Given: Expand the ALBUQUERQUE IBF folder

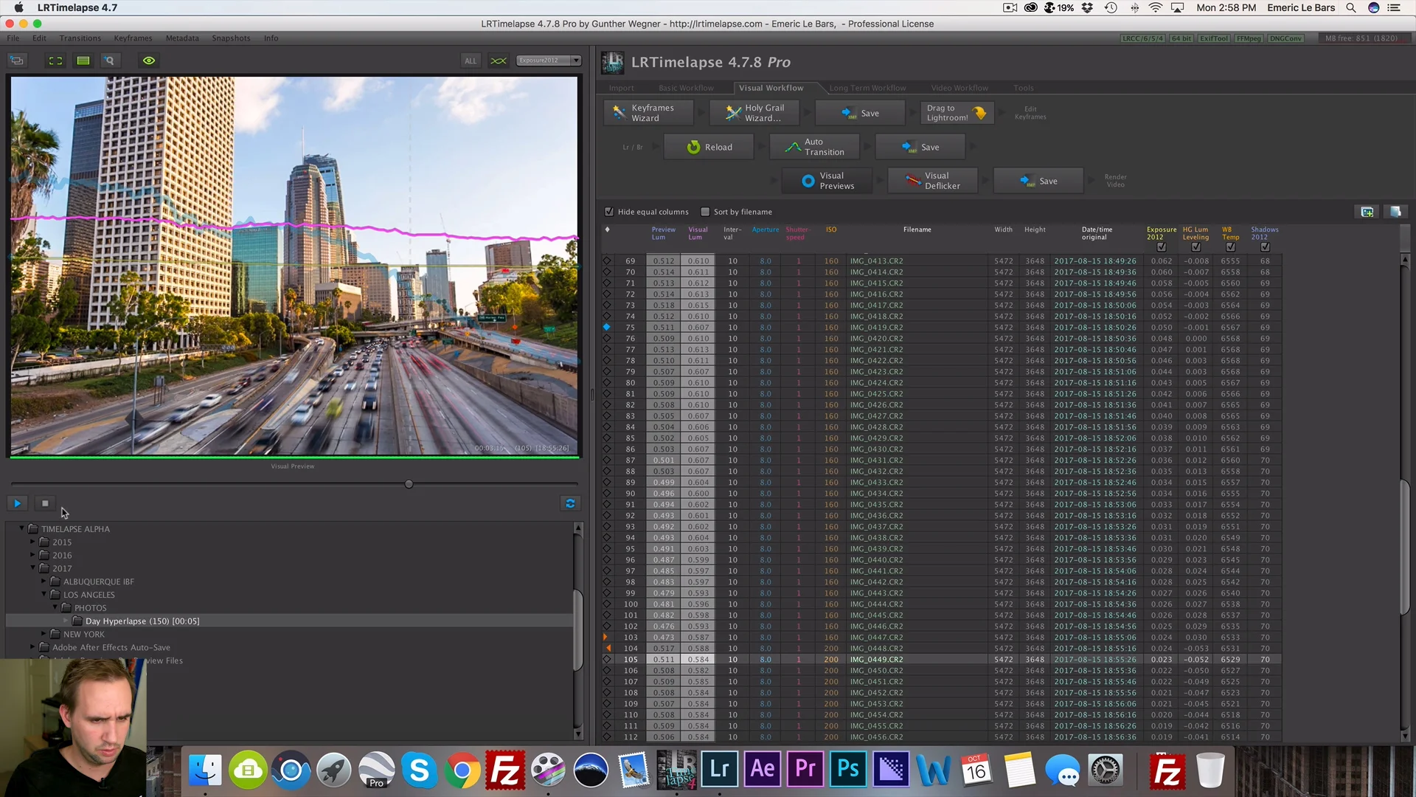Looking at the screenshot, I should pos(44,582).
